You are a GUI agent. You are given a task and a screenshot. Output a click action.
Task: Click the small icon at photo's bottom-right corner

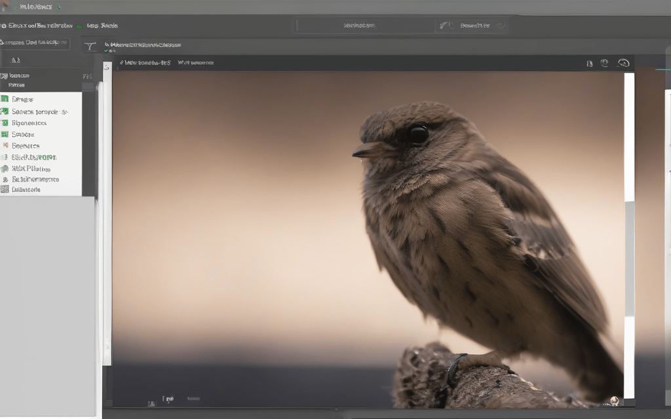[x=613, y=401]
